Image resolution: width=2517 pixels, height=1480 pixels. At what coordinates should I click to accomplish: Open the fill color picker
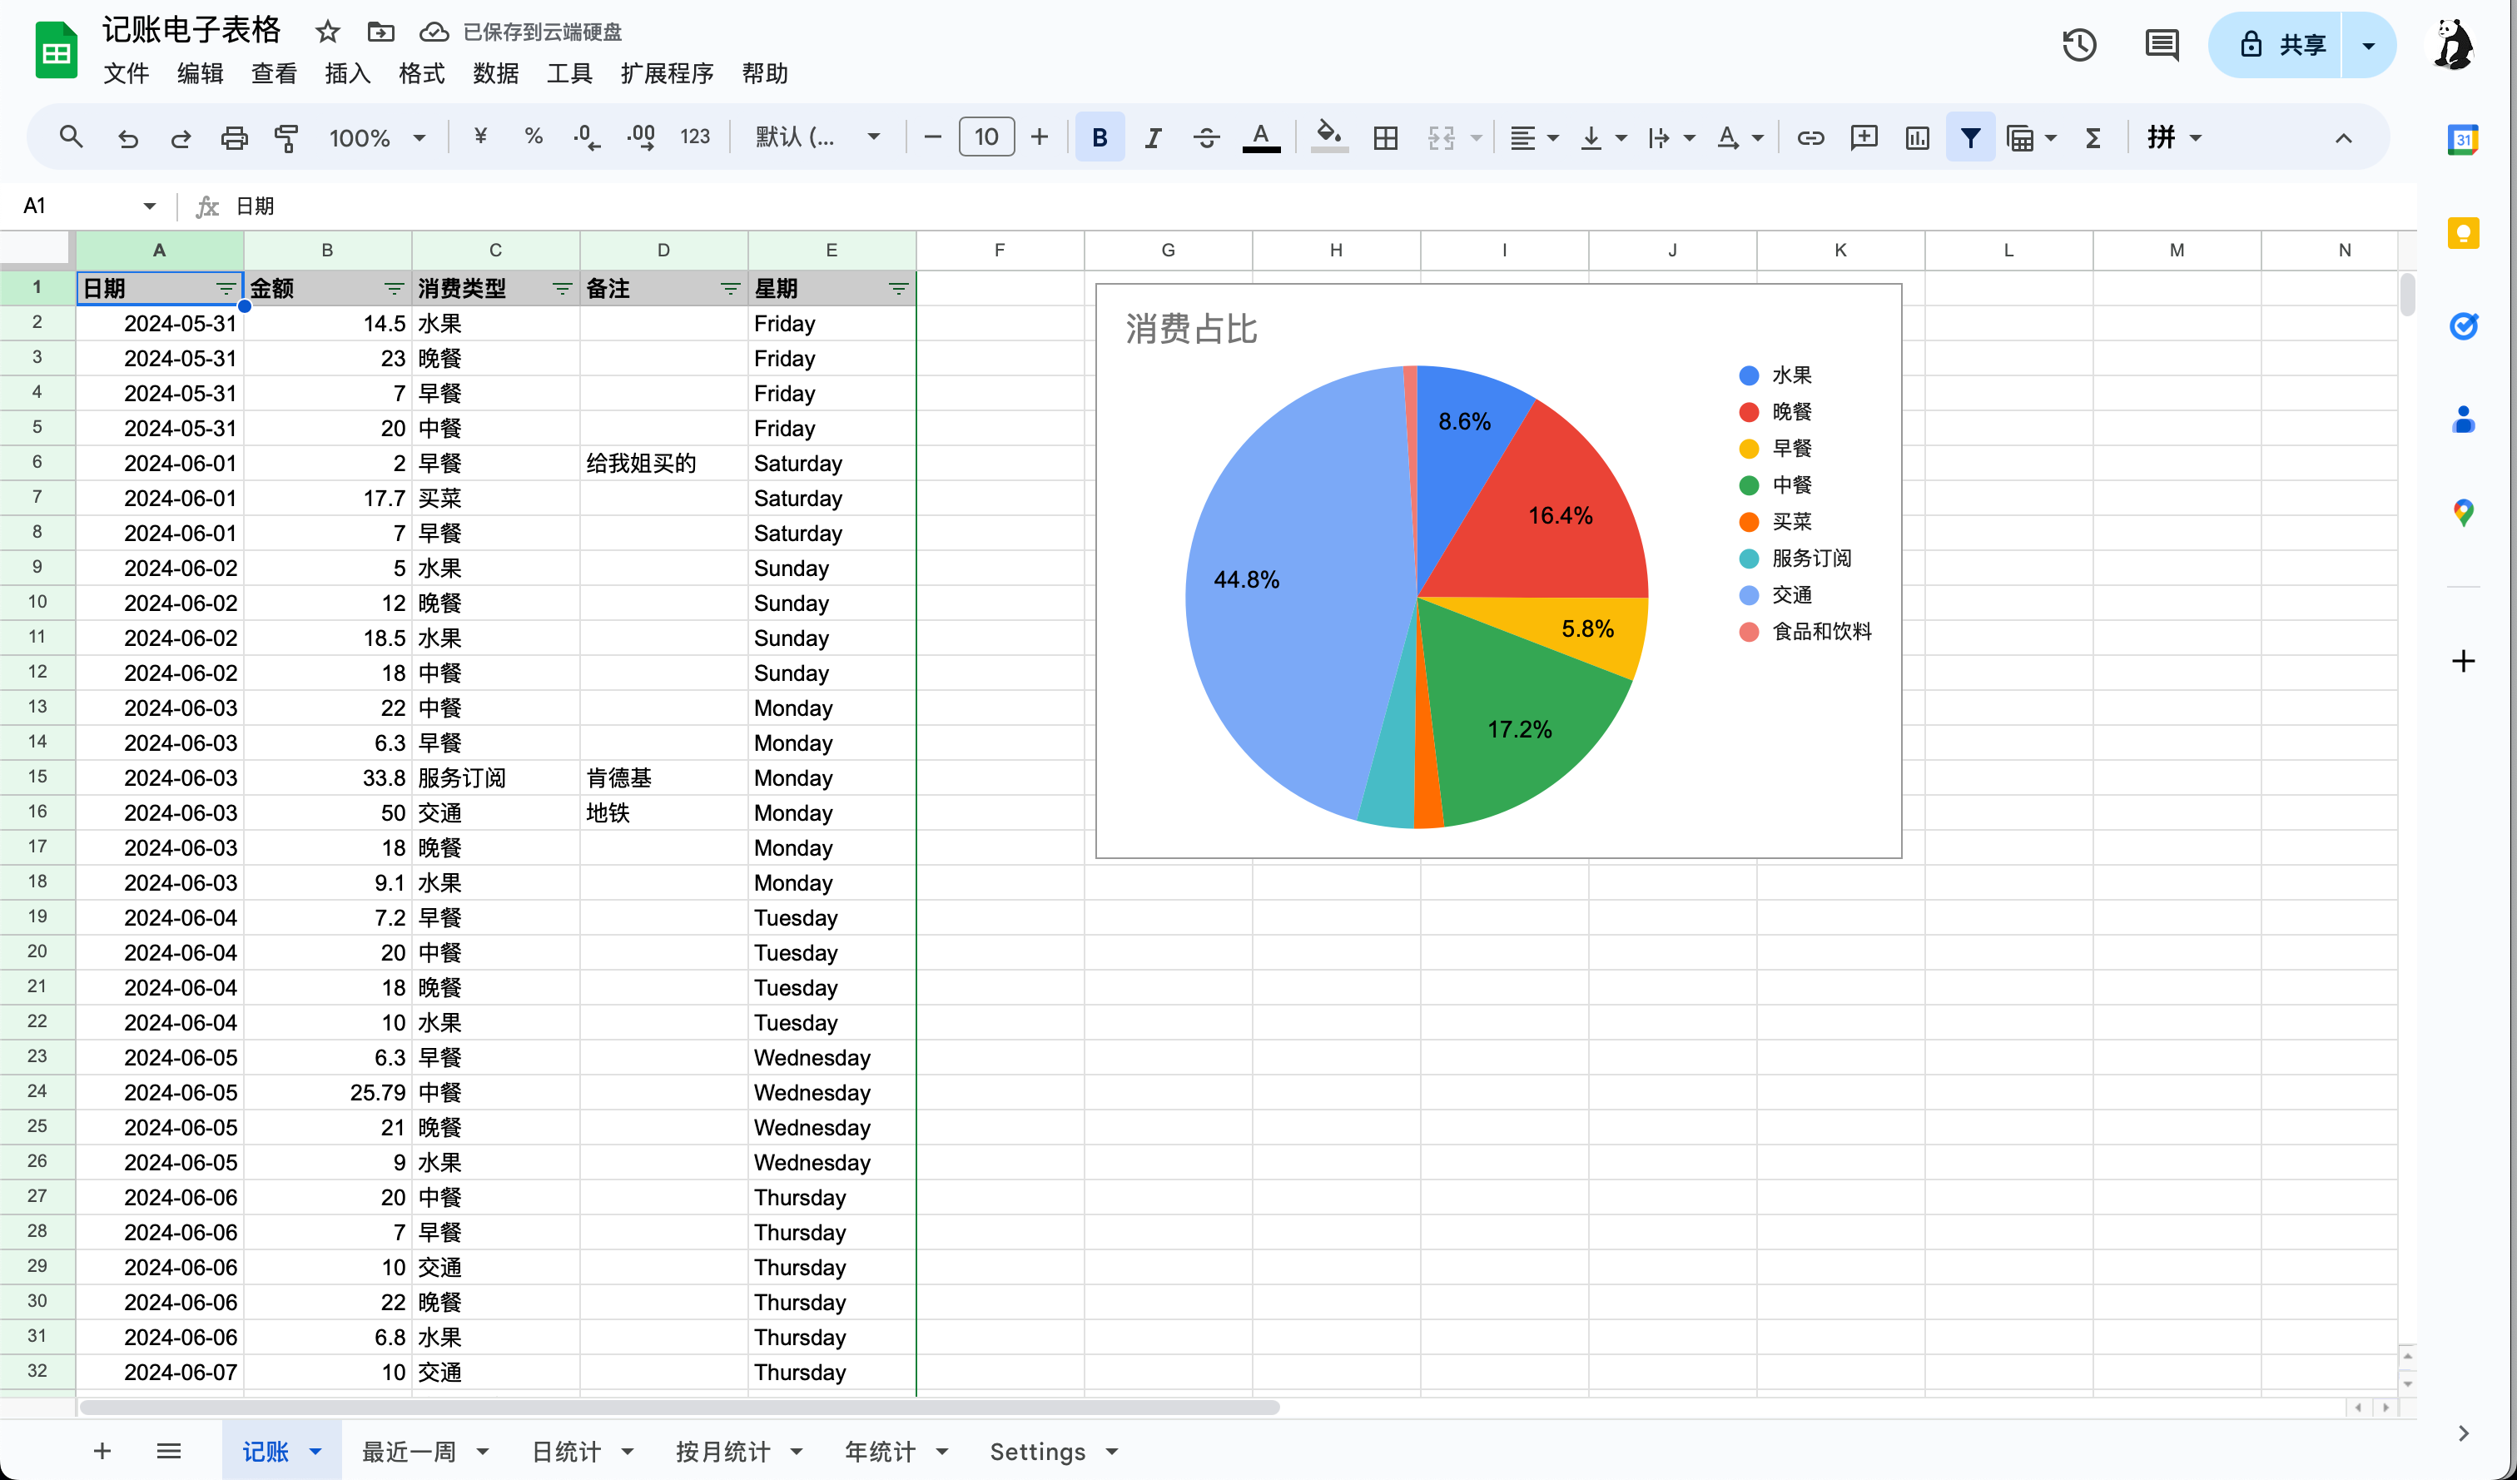(1328, 137)
